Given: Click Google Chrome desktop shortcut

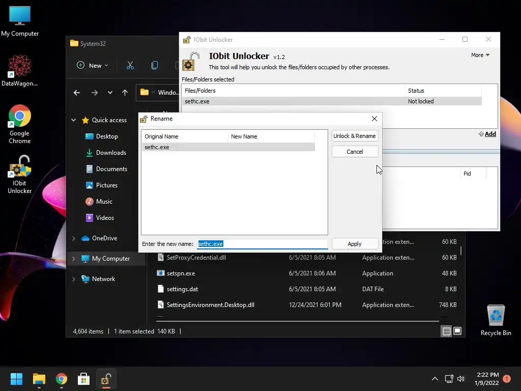Looking at the screenshot, I should pyautogui.click(x=20, y=124).
